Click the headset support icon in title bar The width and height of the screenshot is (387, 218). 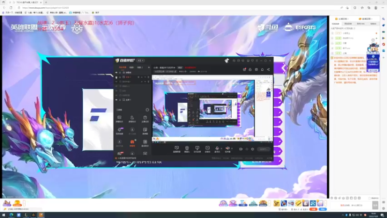pos(234,61)
